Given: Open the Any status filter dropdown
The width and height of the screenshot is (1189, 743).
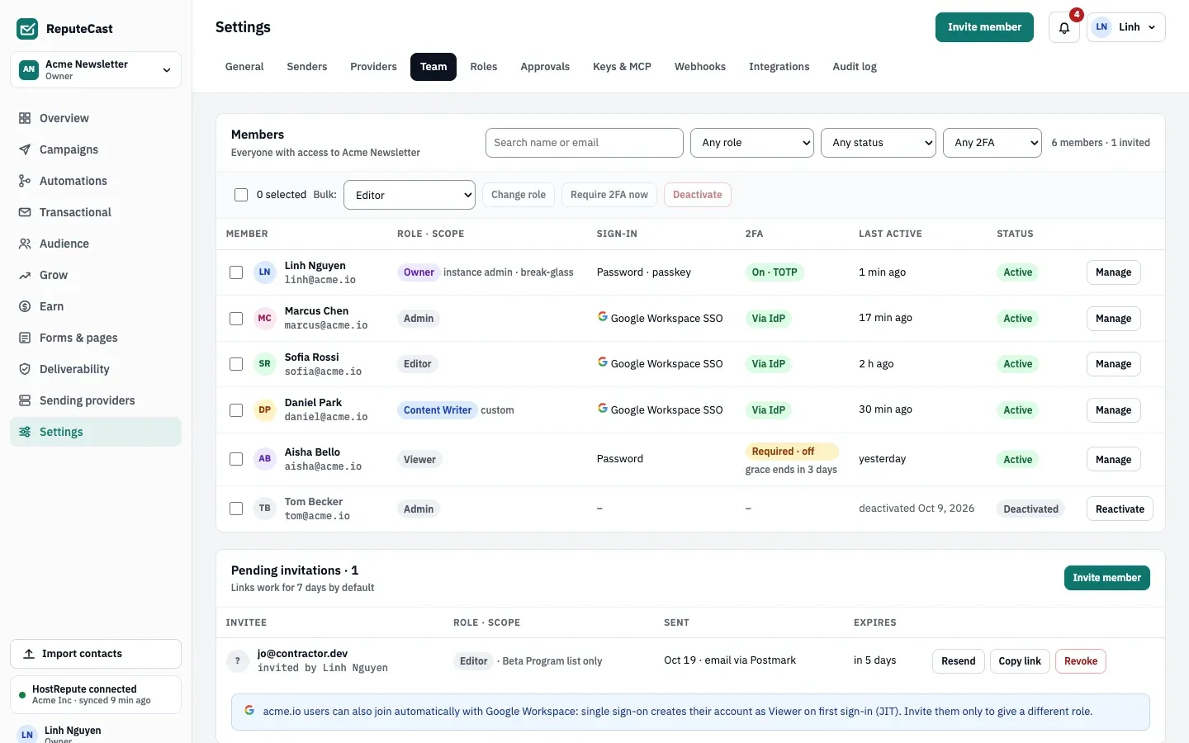Looking at the screenshot, I should click(x=879, y=143).
